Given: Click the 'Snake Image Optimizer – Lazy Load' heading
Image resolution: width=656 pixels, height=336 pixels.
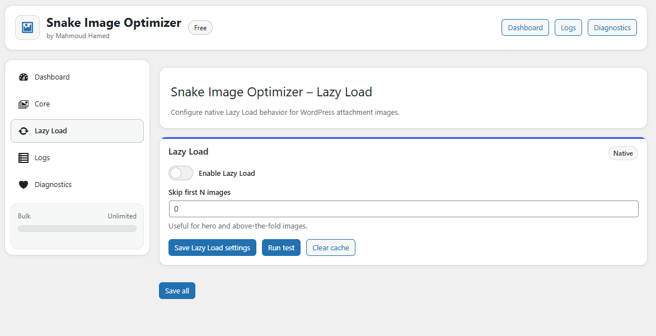Looking at the screenshot, I should coord(271,92).
